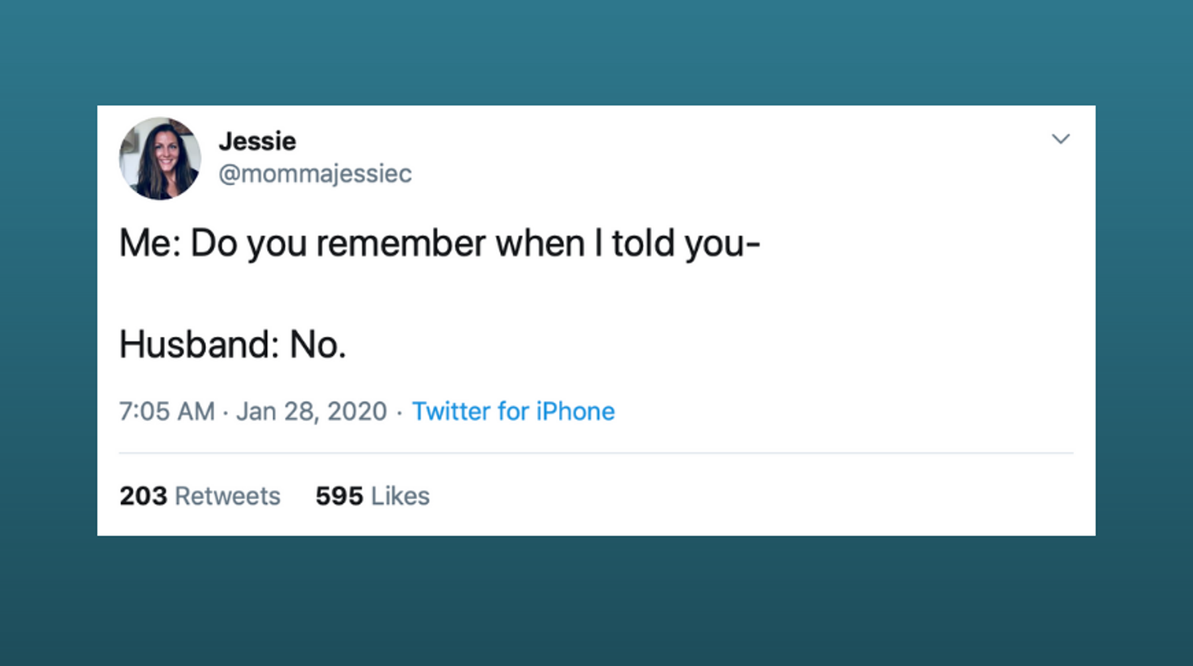Click the Husband: No. line

(x=232, y=345)
